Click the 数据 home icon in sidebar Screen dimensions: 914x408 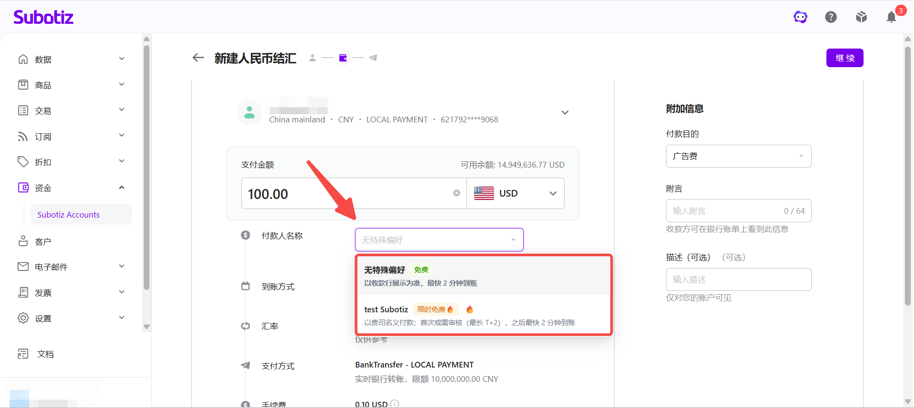[23, 59]
